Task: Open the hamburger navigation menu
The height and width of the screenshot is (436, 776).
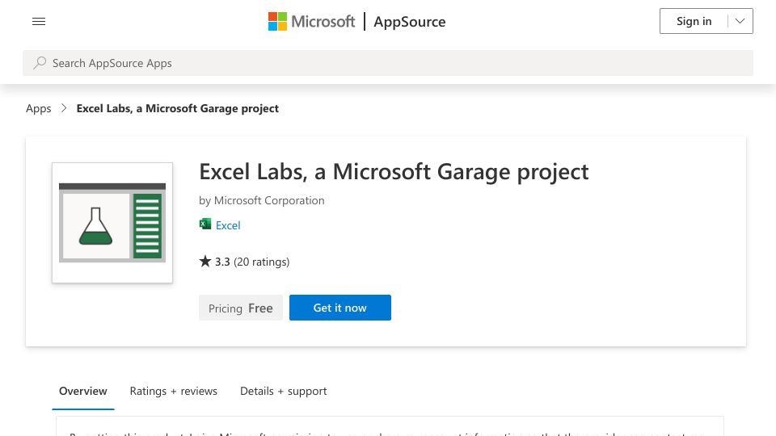Action: [39, 21]
